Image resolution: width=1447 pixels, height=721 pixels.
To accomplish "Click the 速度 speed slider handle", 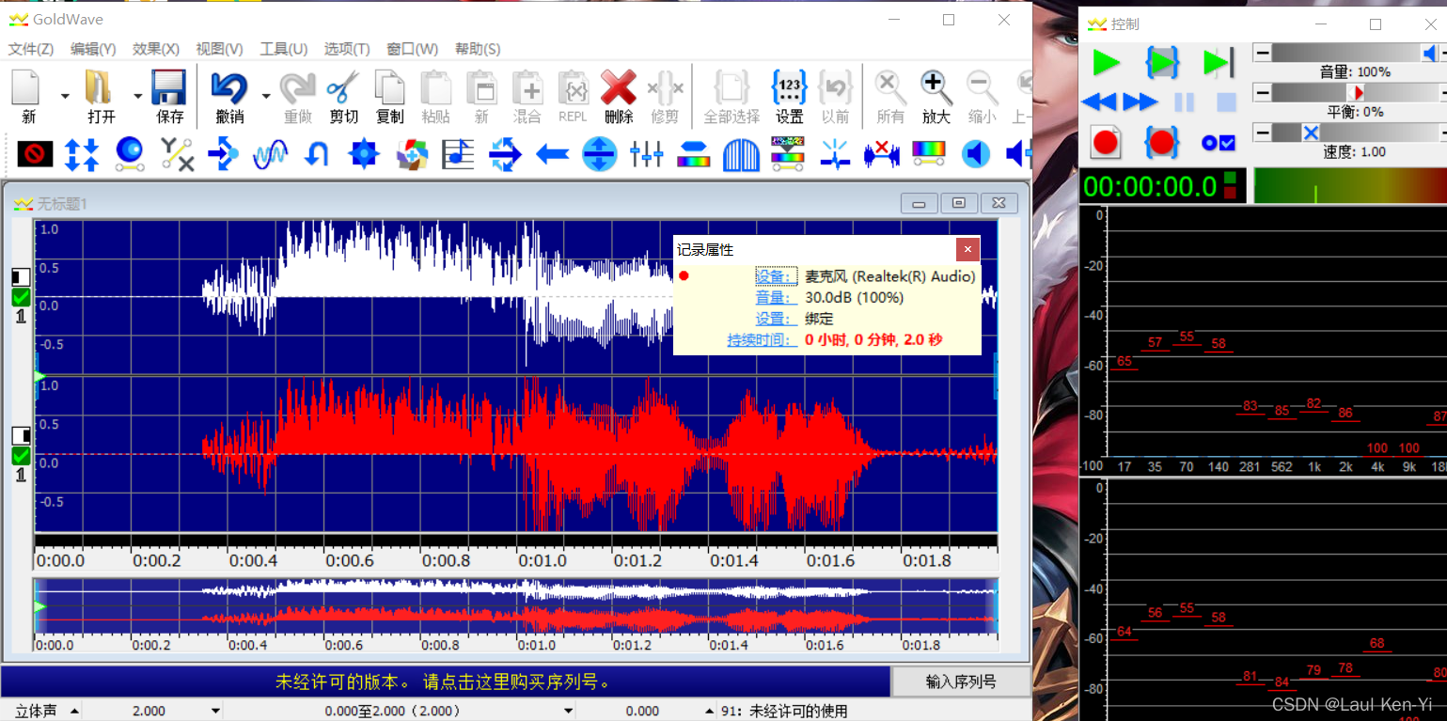I will pyautogui.click(x=1311, y=133).
